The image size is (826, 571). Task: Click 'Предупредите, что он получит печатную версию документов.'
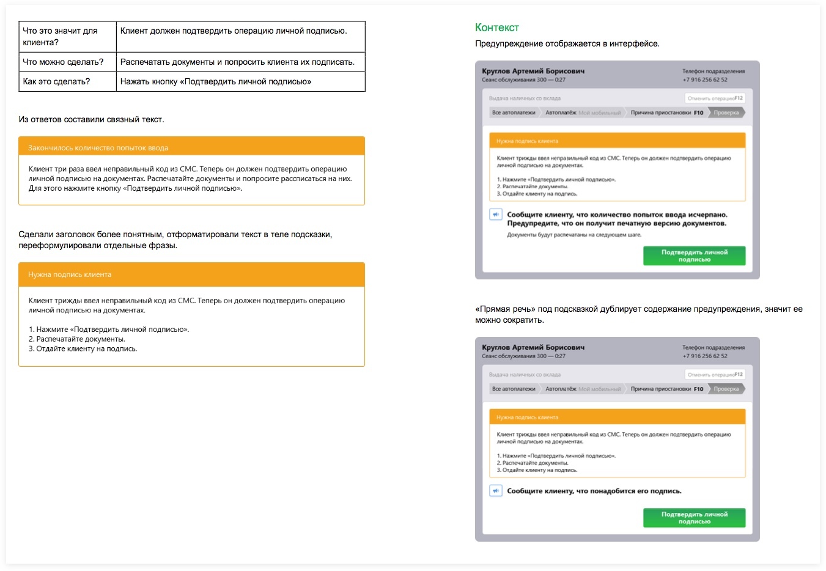[x=616, y=223]
